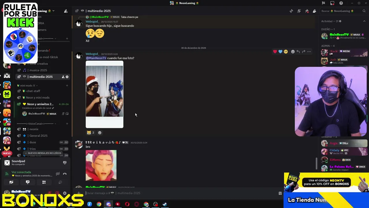Open Actividad settings gear icon
Image resolution: width=369 pixels, height=208 pixels.
point(340,21)
